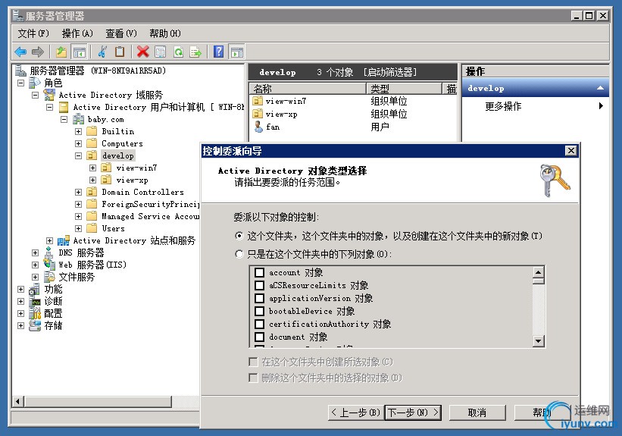Open the 操作(A) menu
This screenshot has height=436, width=622.
77,33
